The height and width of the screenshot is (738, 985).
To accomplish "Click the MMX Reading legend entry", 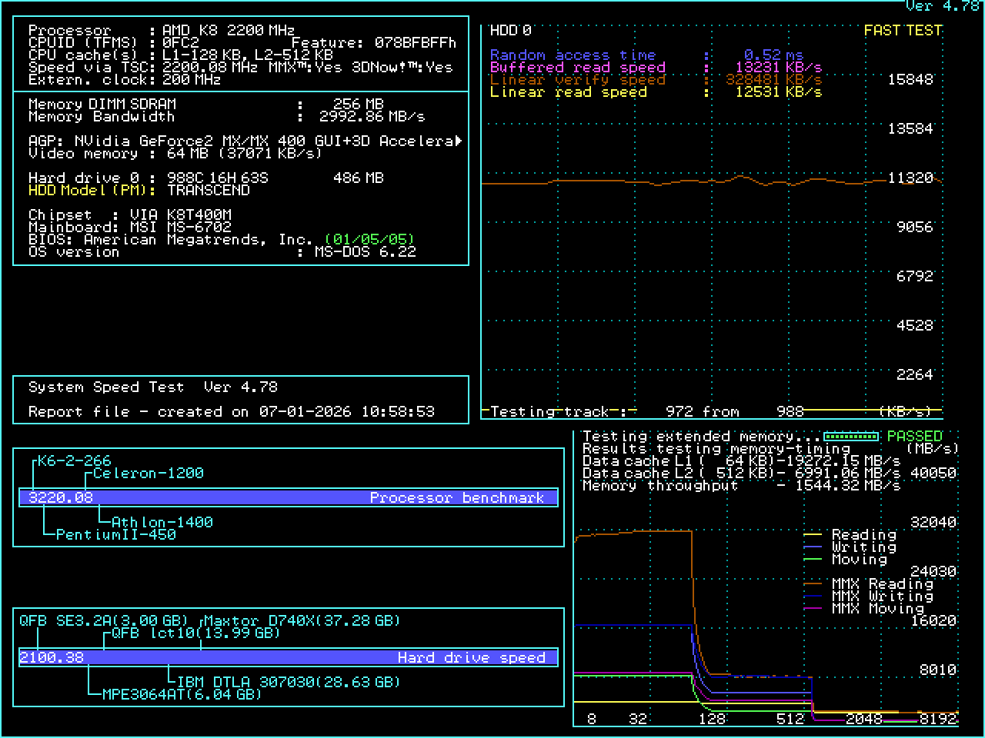I will (871, 584).
